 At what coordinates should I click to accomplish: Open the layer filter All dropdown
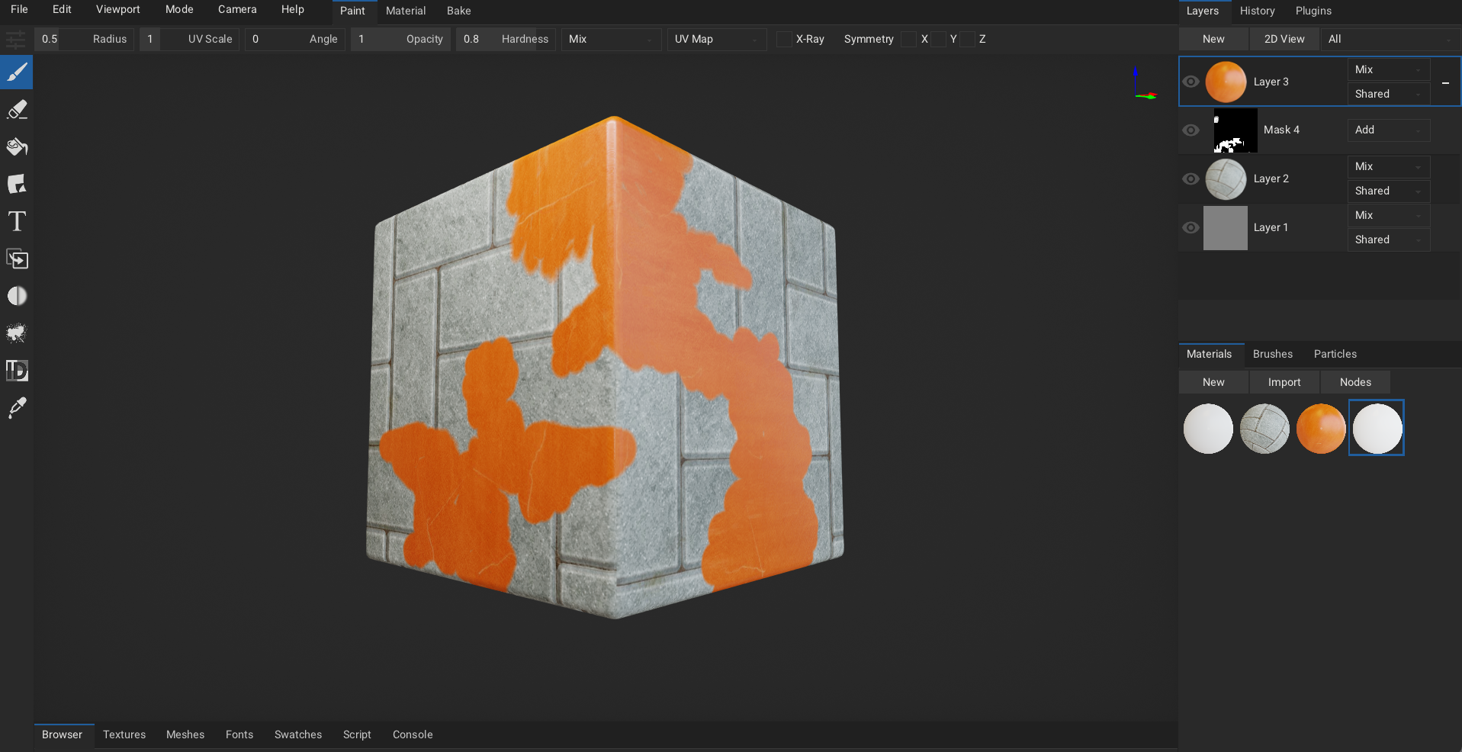pyautogui.click(x=1390, y=39)
